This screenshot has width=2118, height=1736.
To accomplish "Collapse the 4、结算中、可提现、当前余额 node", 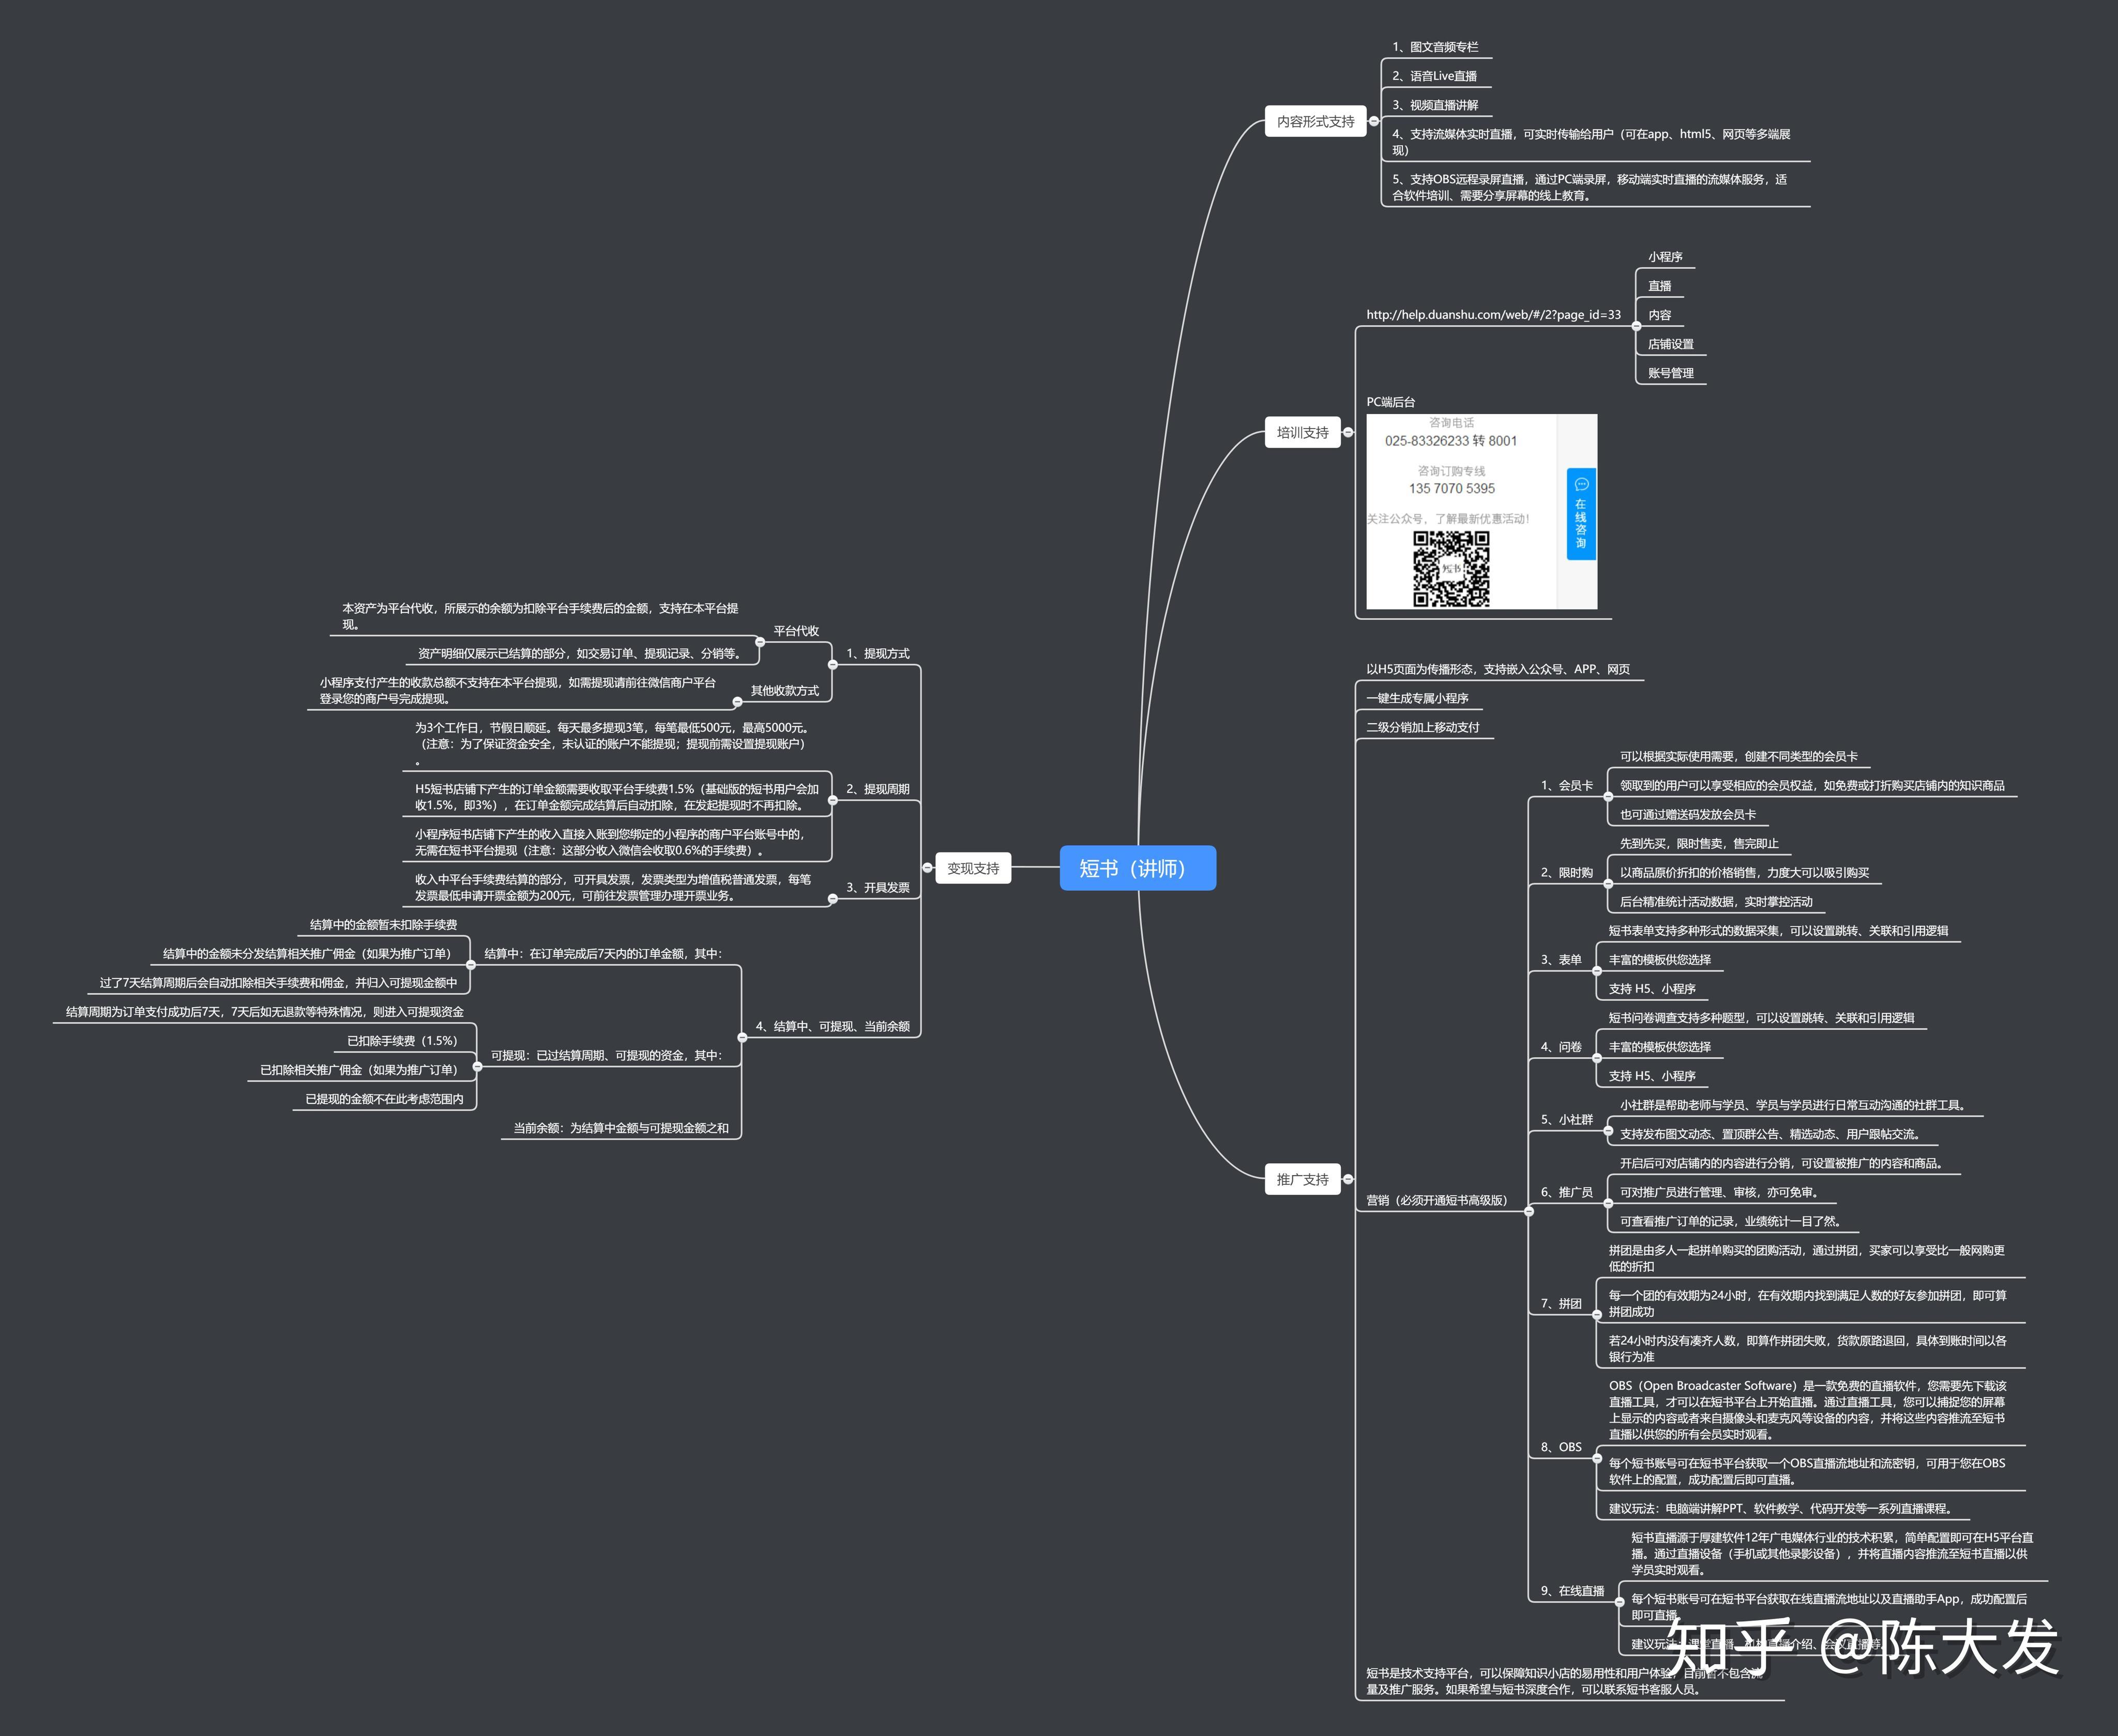I will pos(742,1037).
